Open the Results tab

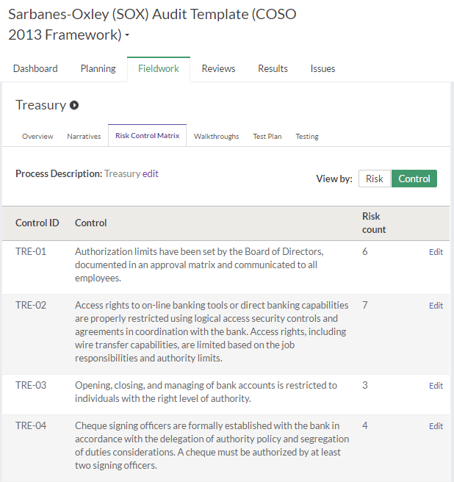(273, 68)
